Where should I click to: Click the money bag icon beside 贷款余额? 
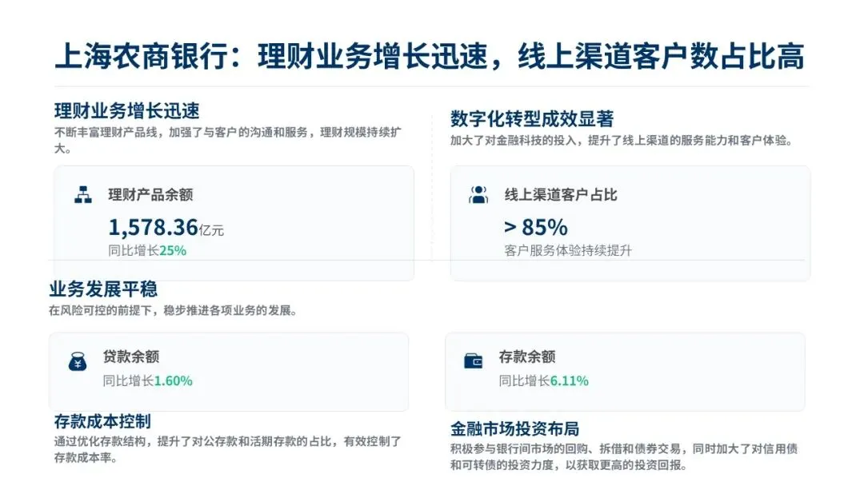coord(77,361)
